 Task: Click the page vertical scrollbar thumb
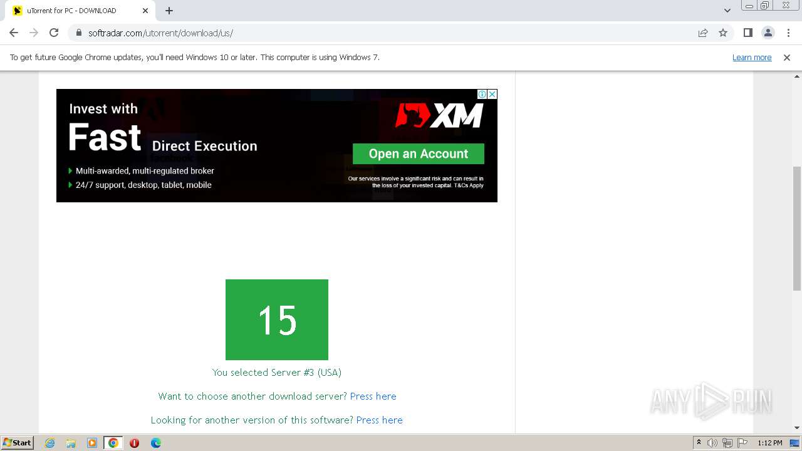[x=797, y=229]
